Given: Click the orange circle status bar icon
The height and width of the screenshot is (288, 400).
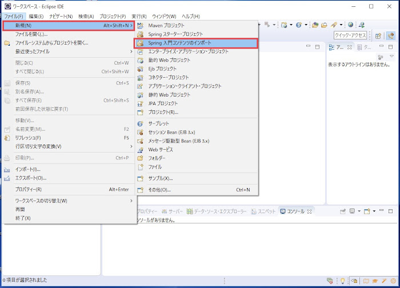Looking at the screenshot, I should coord(393,281).
